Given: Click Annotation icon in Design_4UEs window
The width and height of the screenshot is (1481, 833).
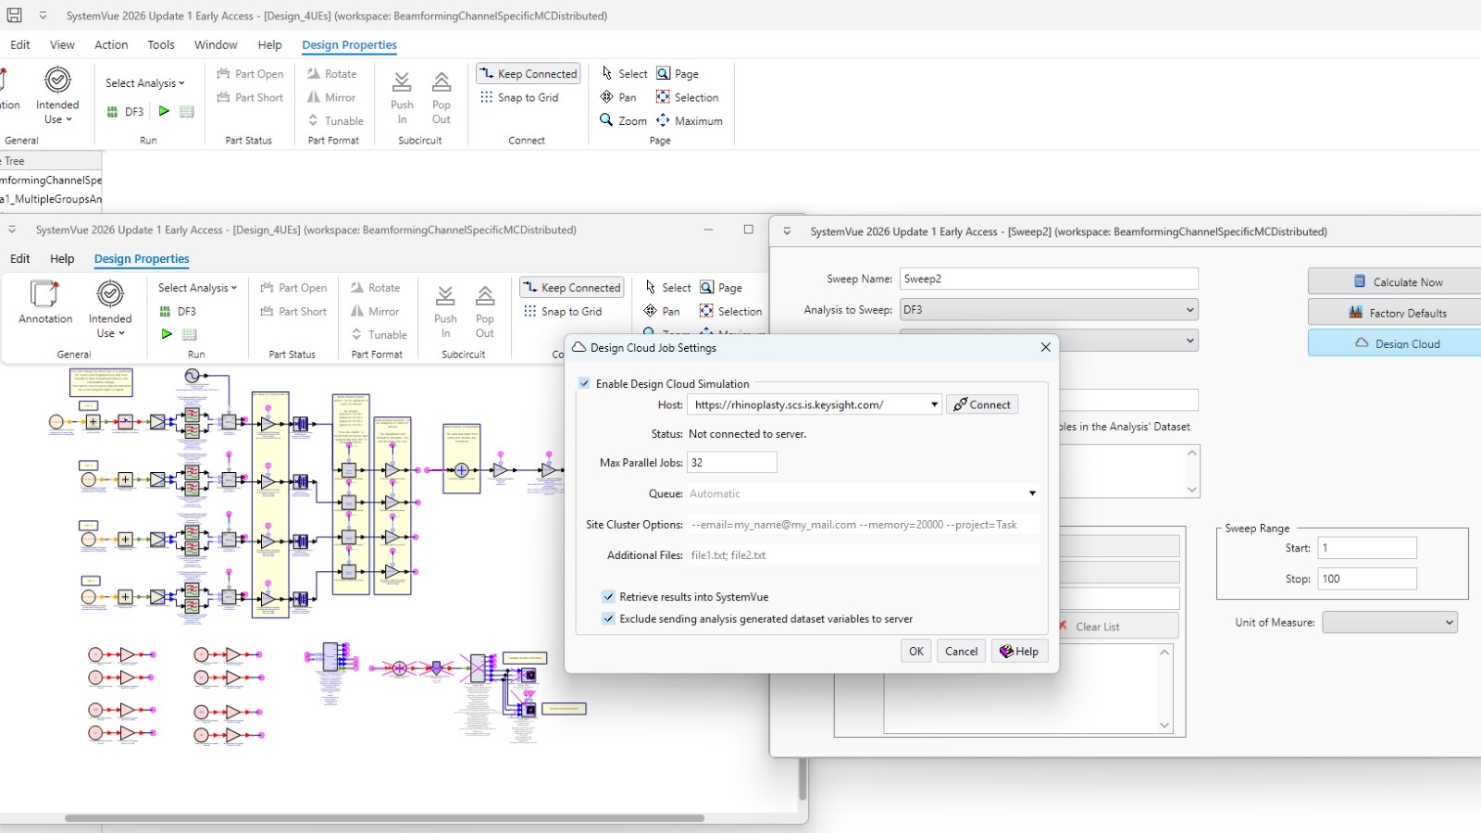Looking at the screenshot, I should (x=45, y=294).
